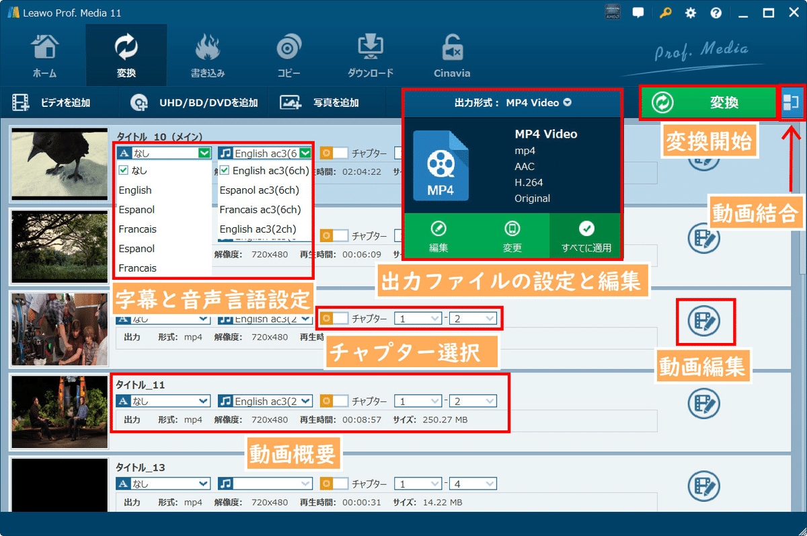Expand タイトル_13 chapter end dropdown showing 4
Image resolution: width=807 pixels, height=536 pixels.
tap(473, 484)
